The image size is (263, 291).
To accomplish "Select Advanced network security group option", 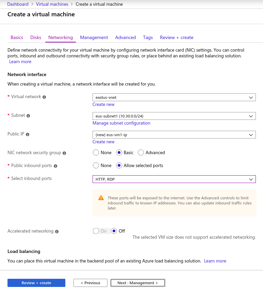I will (x=141, y=152).
